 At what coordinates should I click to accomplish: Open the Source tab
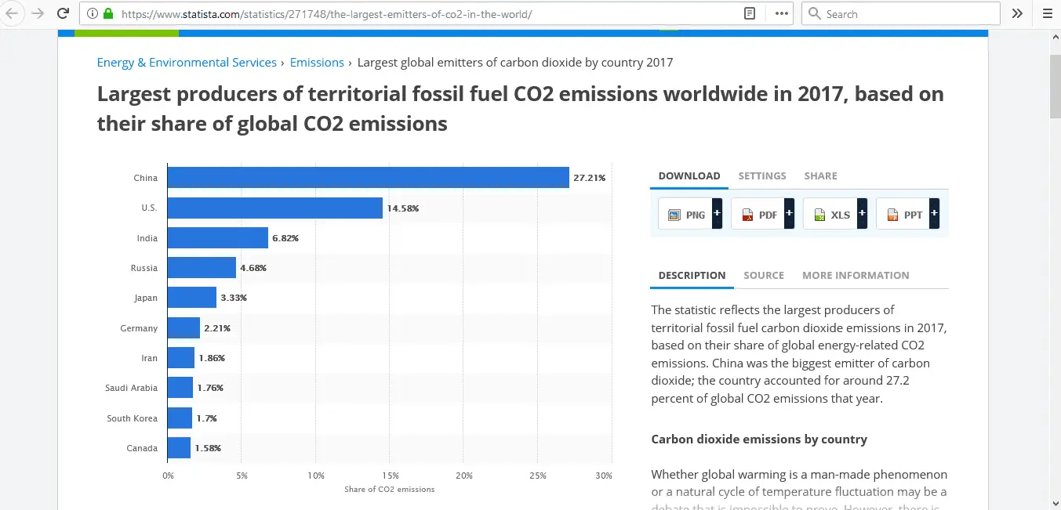pos(763,276)
